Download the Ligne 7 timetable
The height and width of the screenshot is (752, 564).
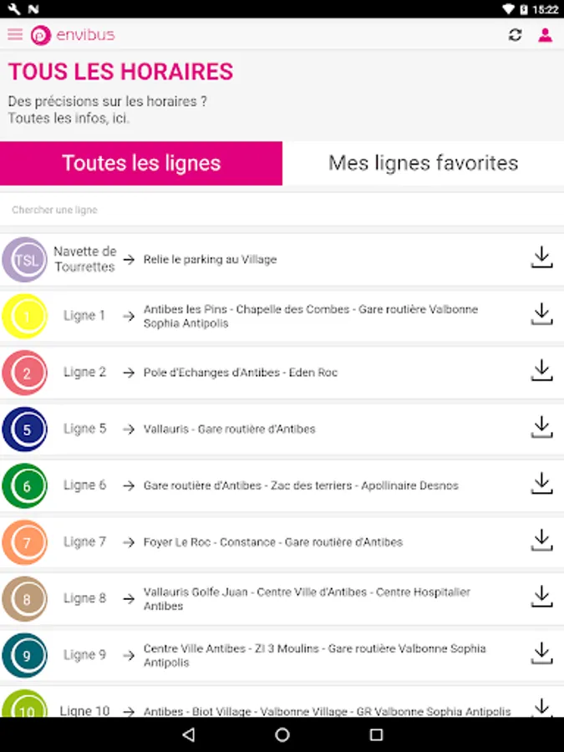[541, 541]
